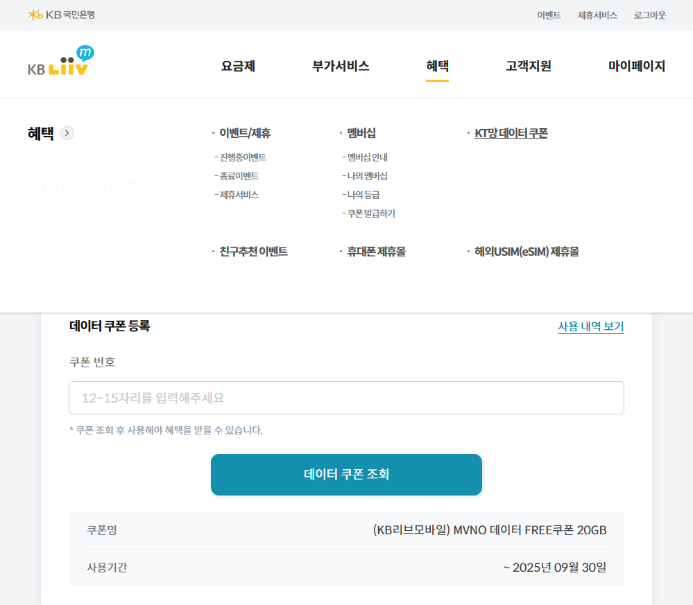
Task: Open 제휴서비스 in the top bar
Action: [597, 15]
